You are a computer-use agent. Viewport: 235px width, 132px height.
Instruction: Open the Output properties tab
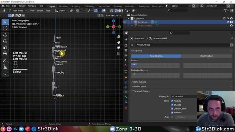[126, 50]
